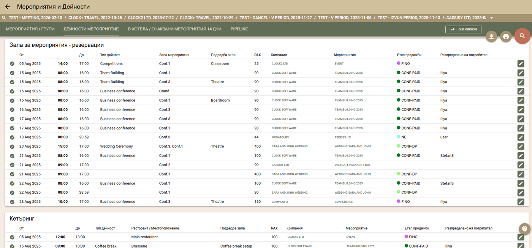The height and width of the screenshot is (248, 532).
Task: Download the activities report
Action: (x=491, y=36)
